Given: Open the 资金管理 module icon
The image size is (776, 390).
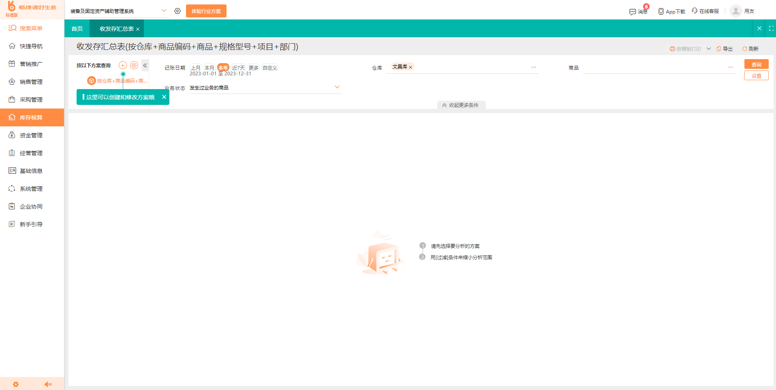Looking at the screenshot, I should tap(11, 135).
